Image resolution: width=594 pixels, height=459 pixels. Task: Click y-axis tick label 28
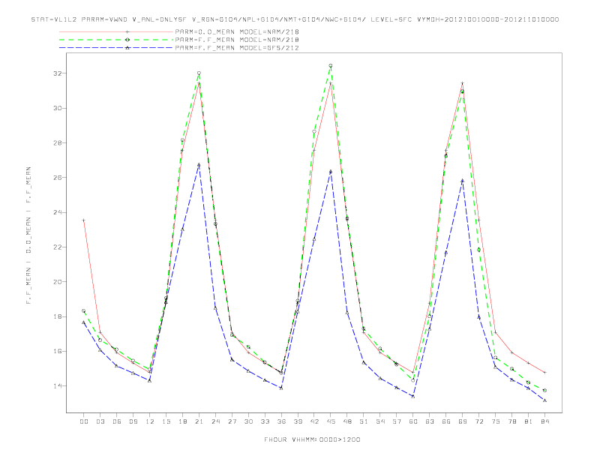[x=57, y=143]
